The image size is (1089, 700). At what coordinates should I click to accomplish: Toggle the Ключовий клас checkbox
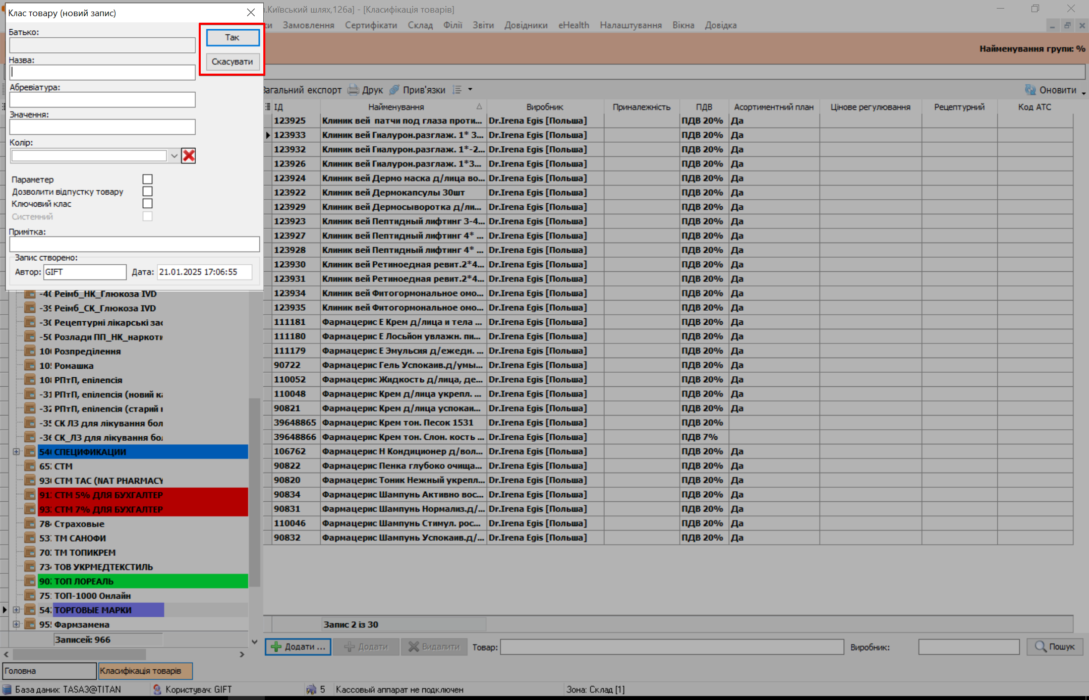[x=147, y=204]
